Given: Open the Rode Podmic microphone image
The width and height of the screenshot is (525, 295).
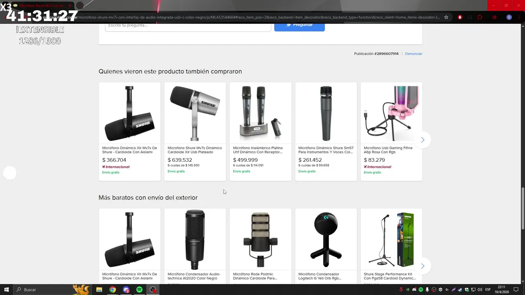Looking at the screenshot, I should point(260,240).
